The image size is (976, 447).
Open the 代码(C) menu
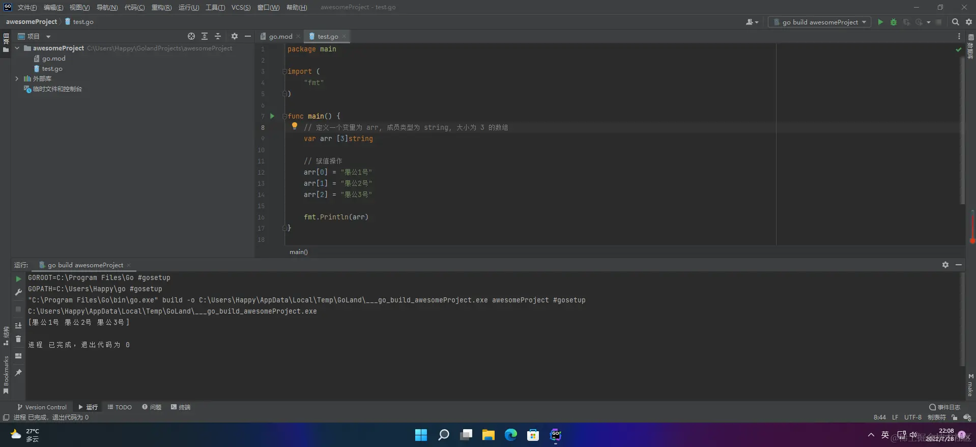134,7
